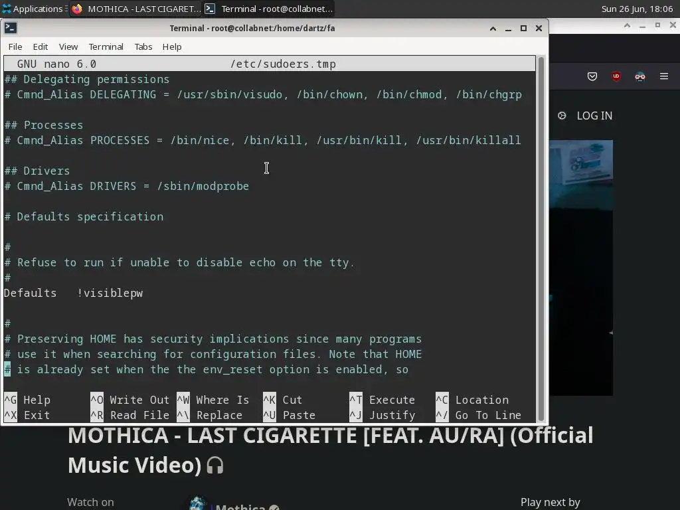Click the /etc/sudoers.tmp filename in nano header

[283, 64]
